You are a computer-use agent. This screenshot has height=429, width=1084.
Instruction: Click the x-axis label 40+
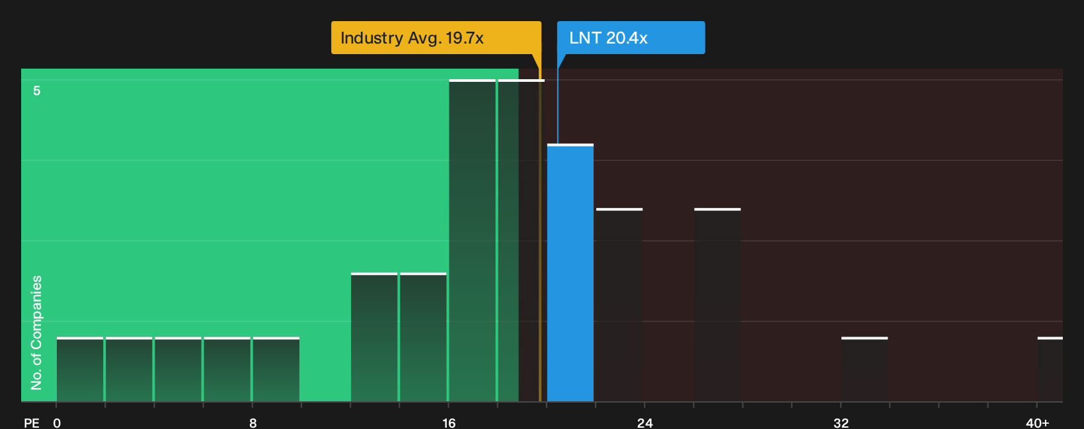1037,422
